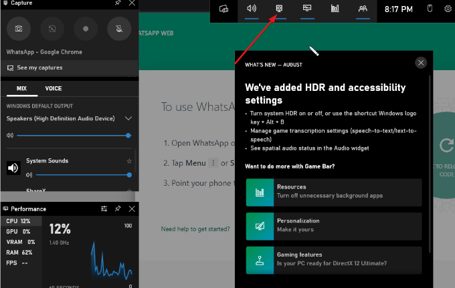The height and width of the screenshot is (288, 455).
Task: Expand Speakers output device dropdown
Action: click(x=128, y=118)
